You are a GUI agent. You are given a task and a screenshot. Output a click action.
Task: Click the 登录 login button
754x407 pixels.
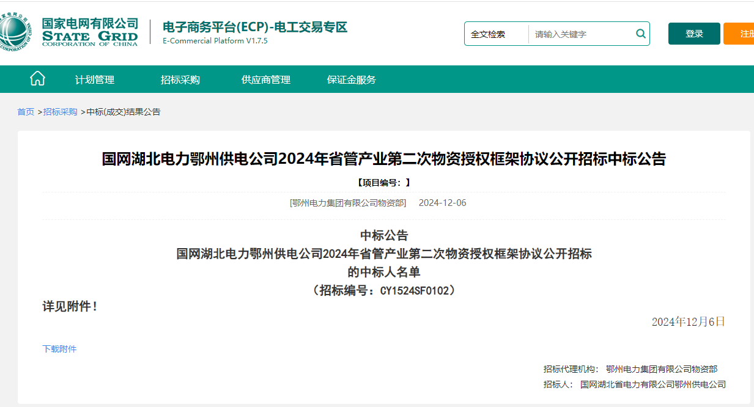point(693,34)
